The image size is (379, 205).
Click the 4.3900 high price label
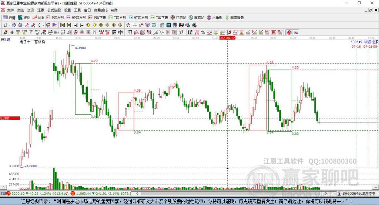pyautogui.click(x=80, y=48)
